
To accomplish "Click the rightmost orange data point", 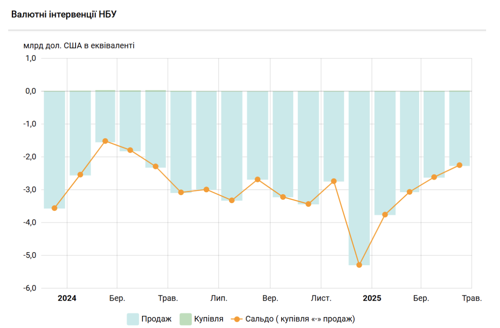I will point(459,165).
